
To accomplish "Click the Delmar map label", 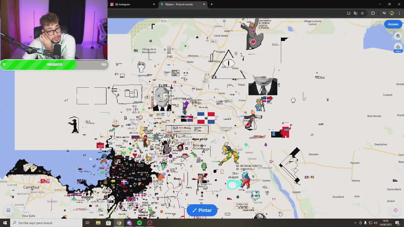I will tap(356, 181).
